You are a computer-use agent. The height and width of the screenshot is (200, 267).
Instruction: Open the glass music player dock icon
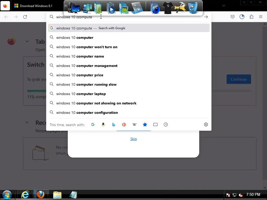(x=137, y=8)
